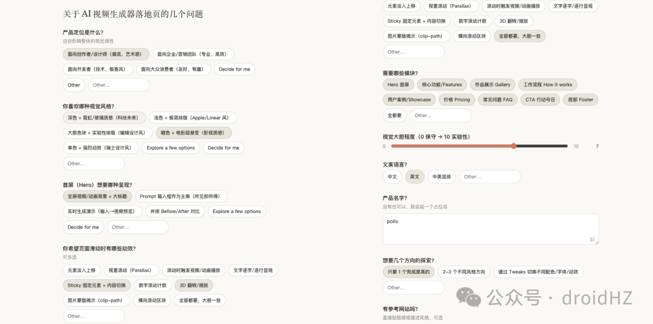
Task: Choose Prompt 输入框作为主角 hero option
Action: [x=181, y=197]
